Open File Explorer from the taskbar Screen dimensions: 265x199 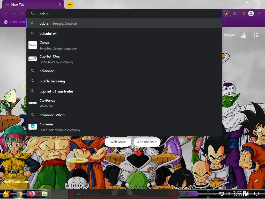[45, 194]
